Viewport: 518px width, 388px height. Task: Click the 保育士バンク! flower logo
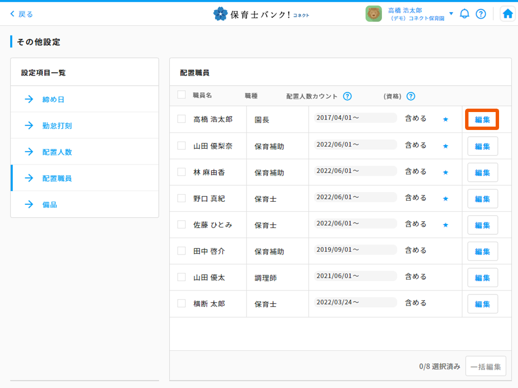coord(220,14)
